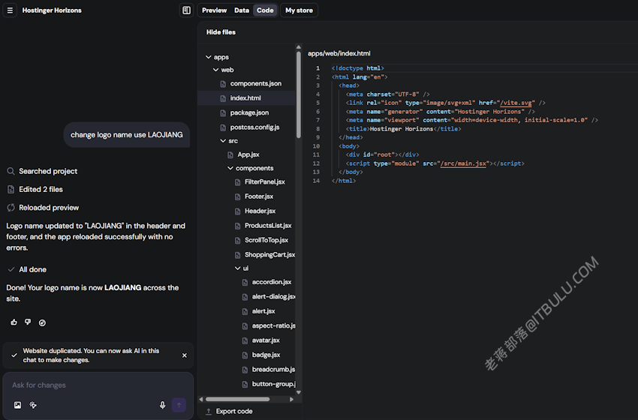
Task: Open alert.jsx file
Action: point(263,311)
